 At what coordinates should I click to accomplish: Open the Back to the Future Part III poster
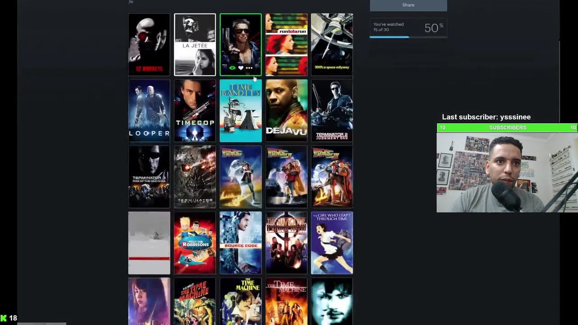(332, 177)
